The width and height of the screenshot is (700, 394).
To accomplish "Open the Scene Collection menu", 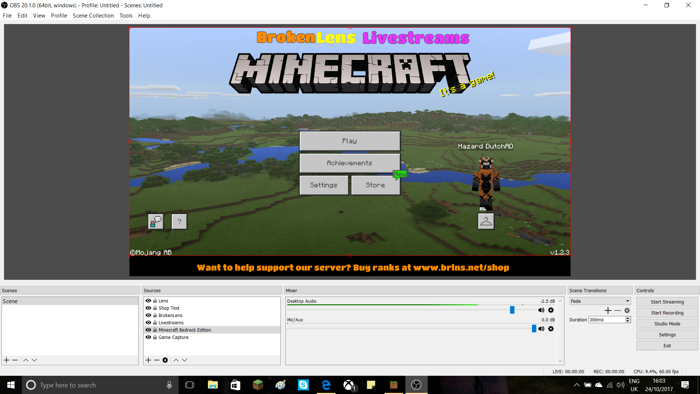I will 93,16.
